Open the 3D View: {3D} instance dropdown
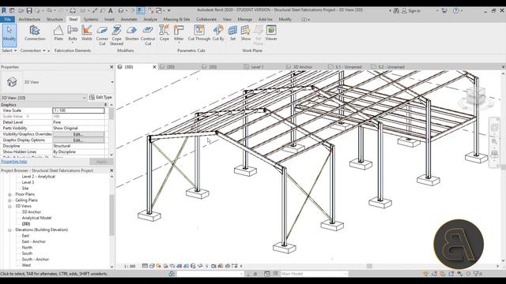This screenshot has height=284, width=506. pos(85,98)
